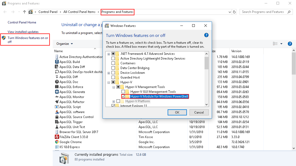Open the View installed updates link

pos(23,32)
